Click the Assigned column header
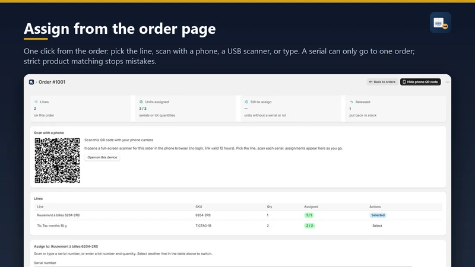The image size is (475, 267). click(311, 206)
